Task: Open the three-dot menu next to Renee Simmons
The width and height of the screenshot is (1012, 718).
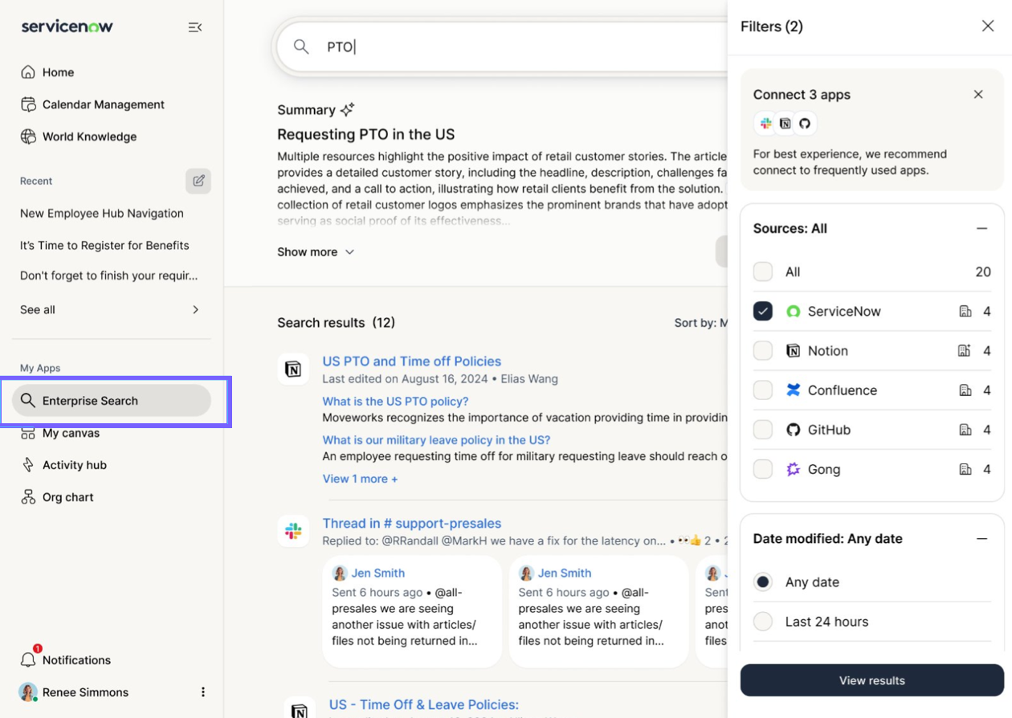Action: tap(203, 692)
